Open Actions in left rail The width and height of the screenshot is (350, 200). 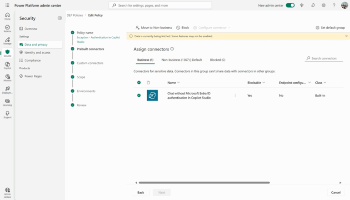coord(7,29)
